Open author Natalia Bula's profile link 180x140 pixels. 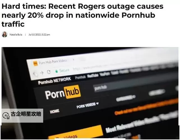point(16,34)
